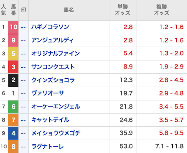The image size is (187, 153).
Task: Open horse link サンコンクエスト
Action: point(53,67)
